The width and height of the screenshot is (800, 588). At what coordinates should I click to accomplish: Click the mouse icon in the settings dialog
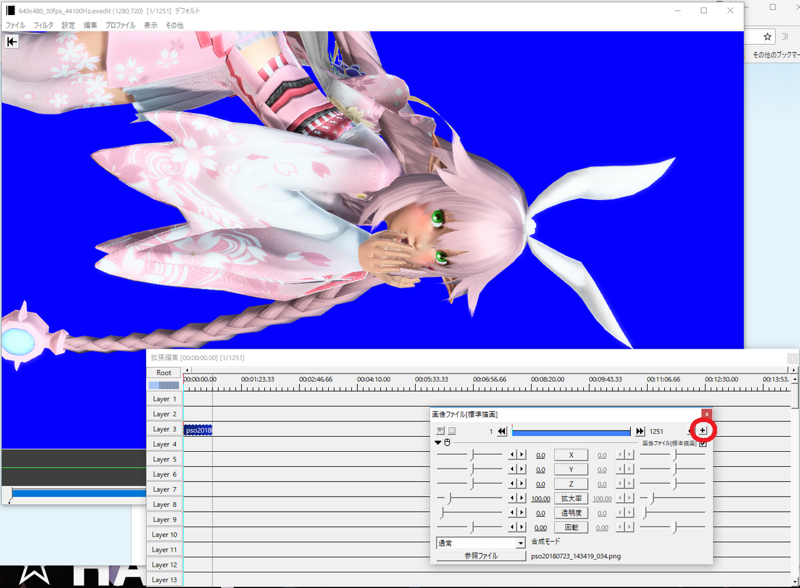[x=447, y=442]
